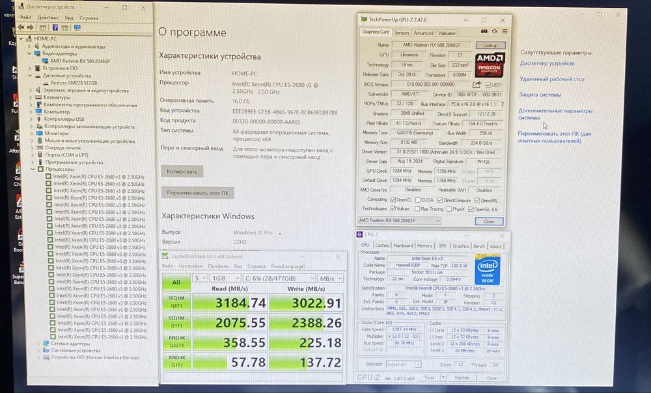Viewport: 651px width, 393px height.
Task: Click the blue Help question-mark toolbar icon
Action: [55, 28]
